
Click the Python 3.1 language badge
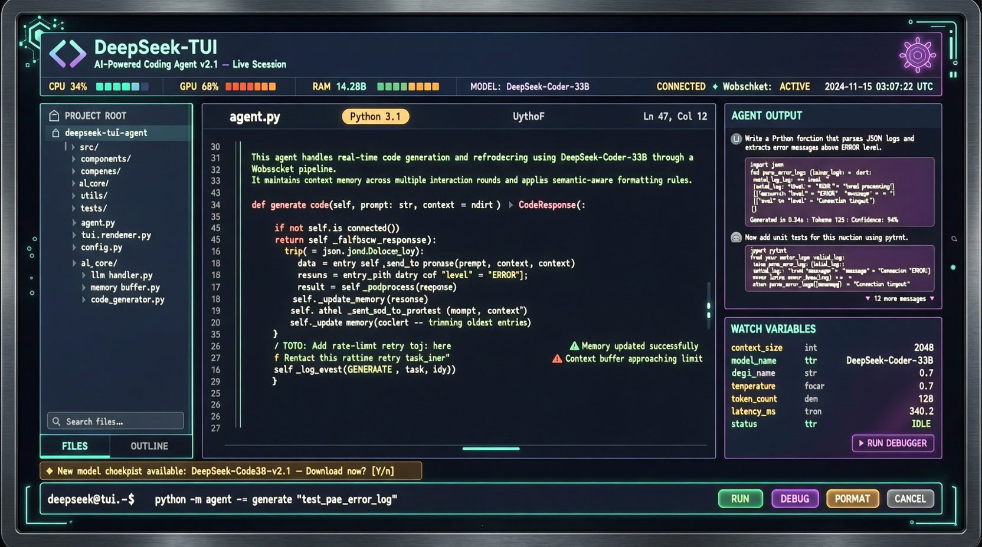tap(375, 117)
